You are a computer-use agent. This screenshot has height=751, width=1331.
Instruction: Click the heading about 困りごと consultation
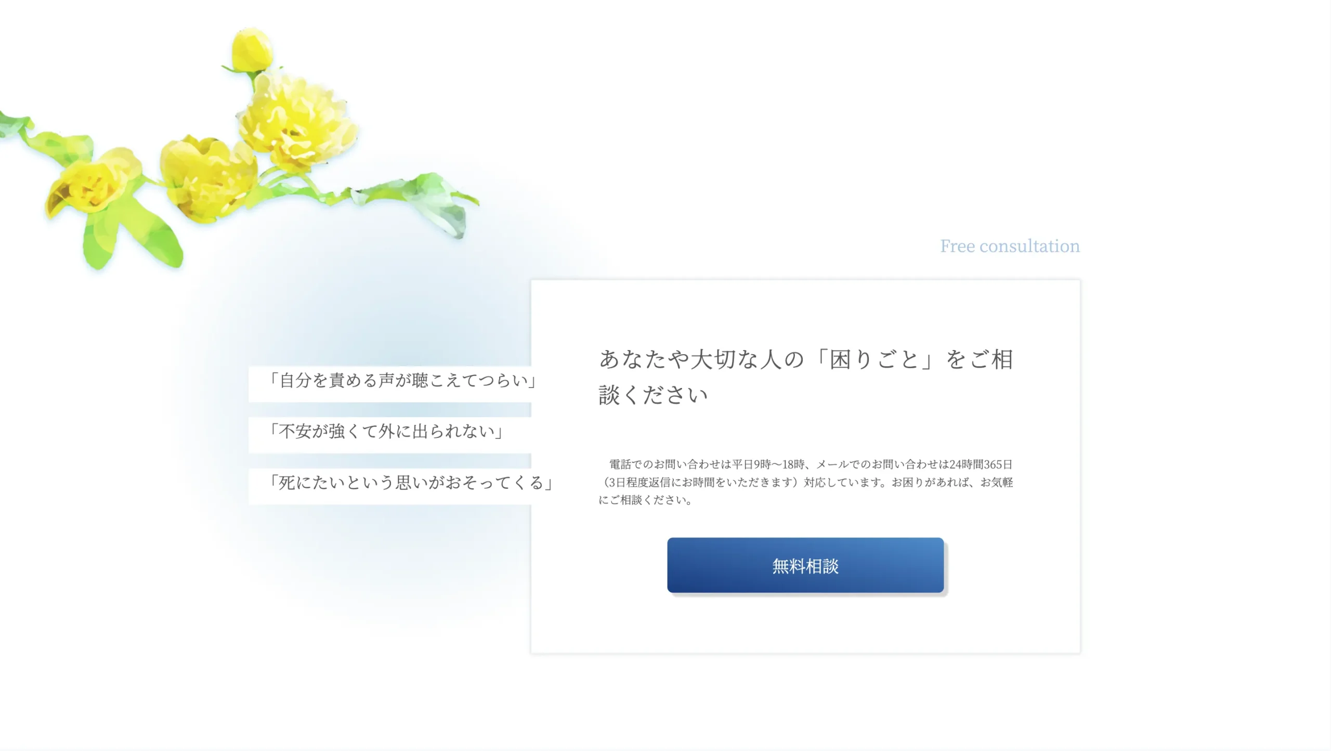(x=806, y=377)
